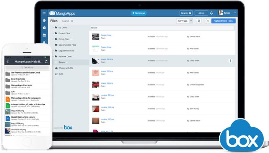Click 'By: Donald Jorgensen' in the file list
Screen dimensions: 269x153
196,84
